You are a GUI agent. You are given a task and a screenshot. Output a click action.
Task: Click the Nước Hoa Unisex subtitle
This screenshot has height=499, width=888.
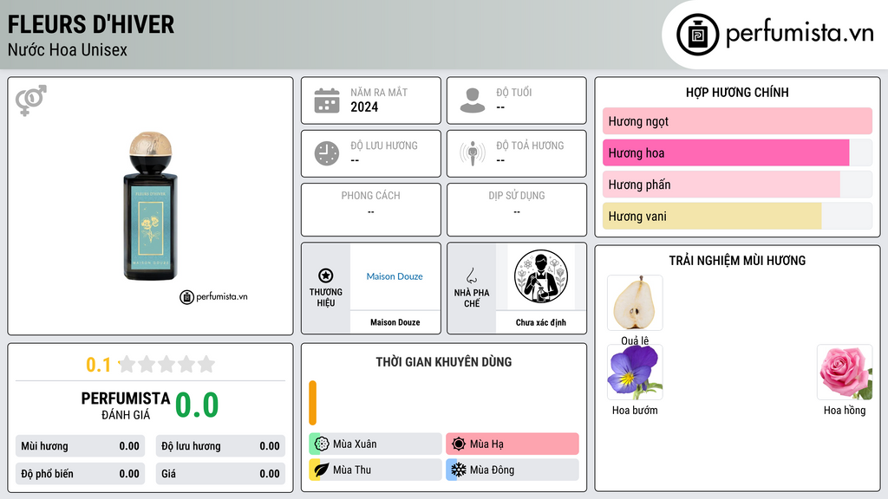coord(68,49)
